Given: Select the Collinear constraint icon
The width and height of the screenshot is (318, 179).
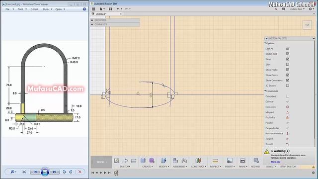Looking at the screenshot, I should pos(287,101).
